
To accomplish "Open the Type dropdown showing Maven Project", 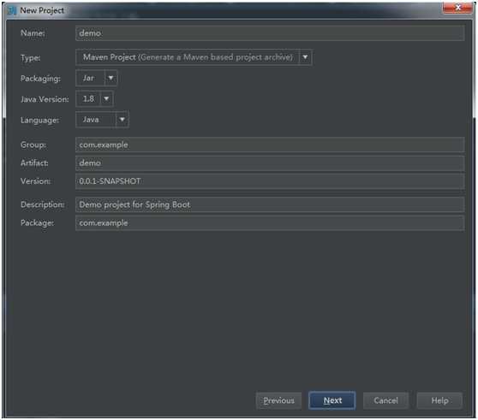I will coord(194,57).
